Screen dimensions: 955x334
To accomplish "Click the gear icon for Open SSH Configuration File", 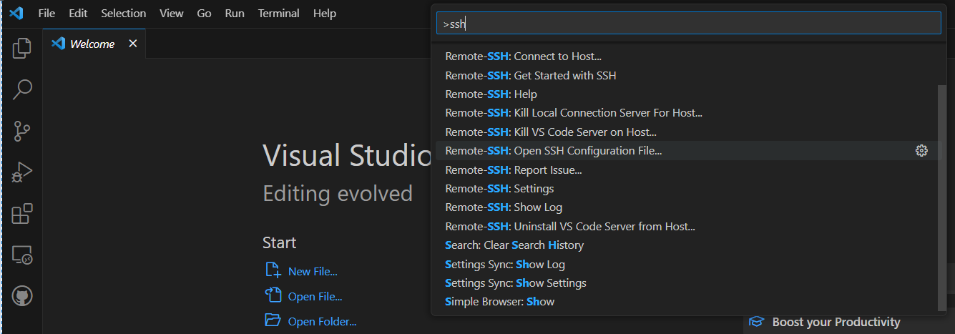I will (921, 151).
